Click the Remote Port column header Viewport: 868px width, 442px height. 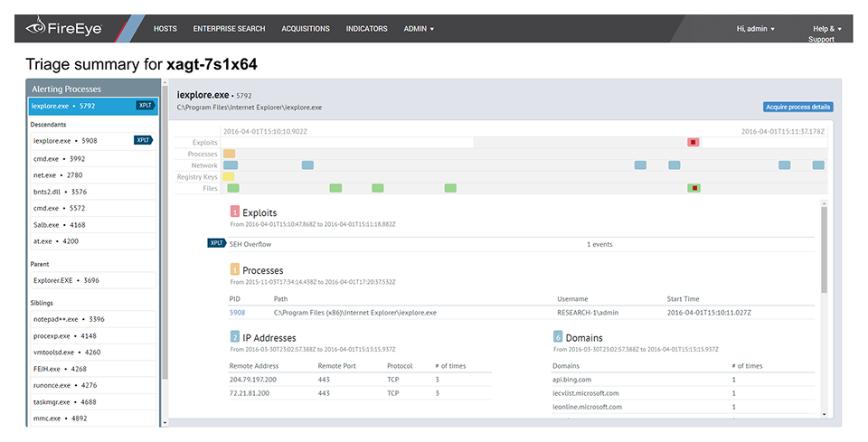click(x=336, y=366)
